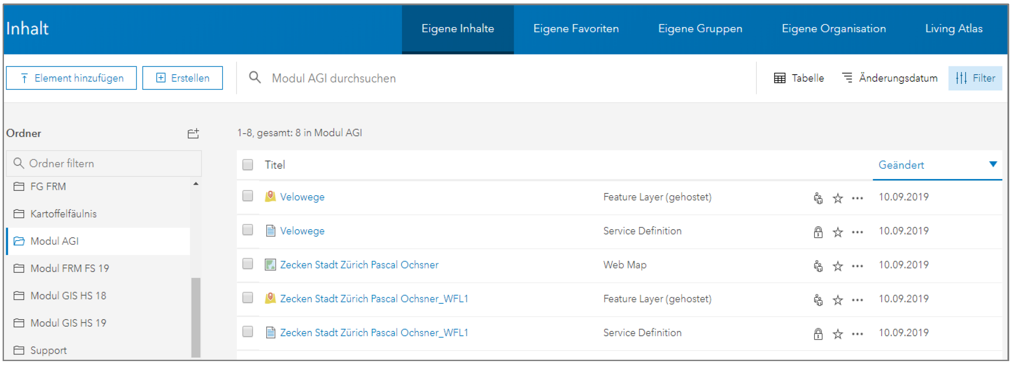Click the new folder icon beside Ordner

coord(193,134)
